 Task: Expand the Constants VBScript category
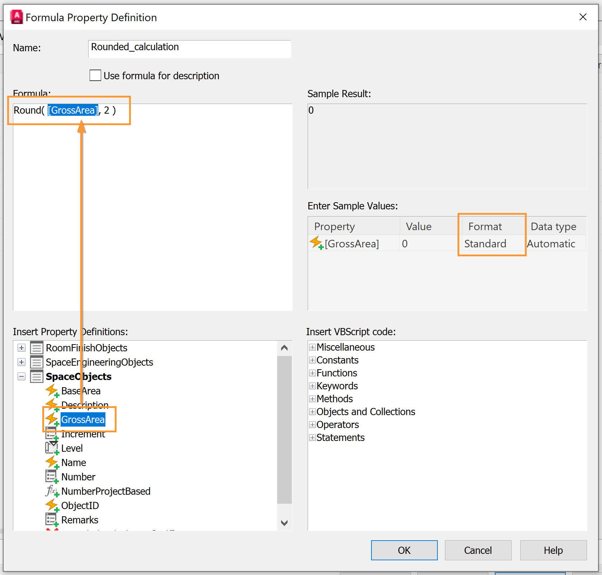(313, 360)
